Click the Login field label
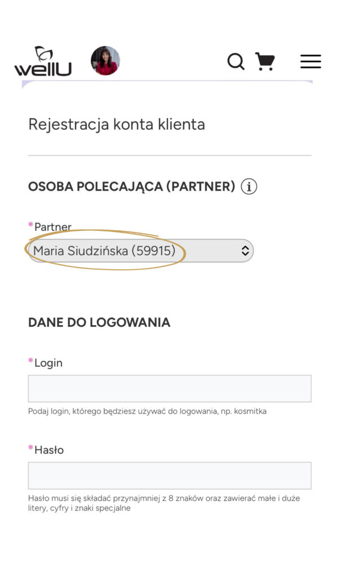341x578 pixels. coord(48,363)
